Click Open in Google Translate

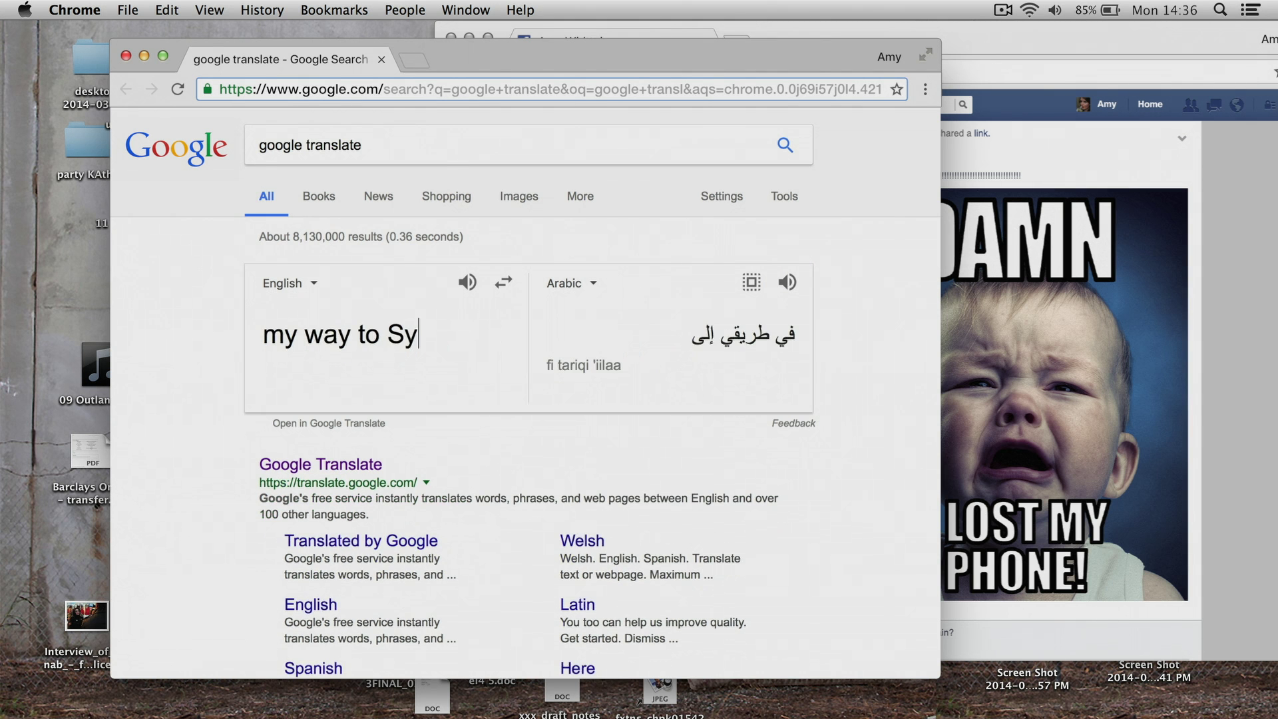pos(329,423)
